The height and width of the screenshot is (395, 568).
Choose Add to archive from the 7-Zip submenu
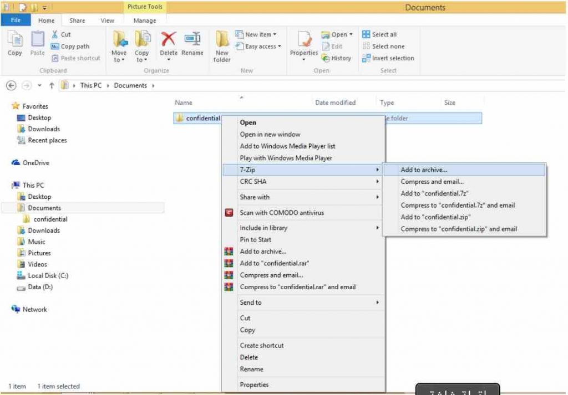tap(424, 170)
